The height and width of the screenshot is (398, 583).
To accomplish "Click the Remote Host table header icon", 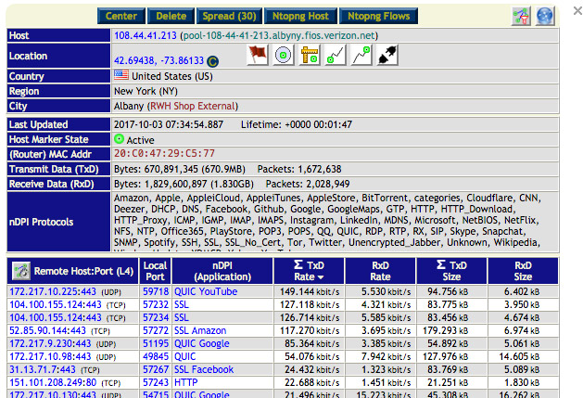I will [x=21, y=271].
